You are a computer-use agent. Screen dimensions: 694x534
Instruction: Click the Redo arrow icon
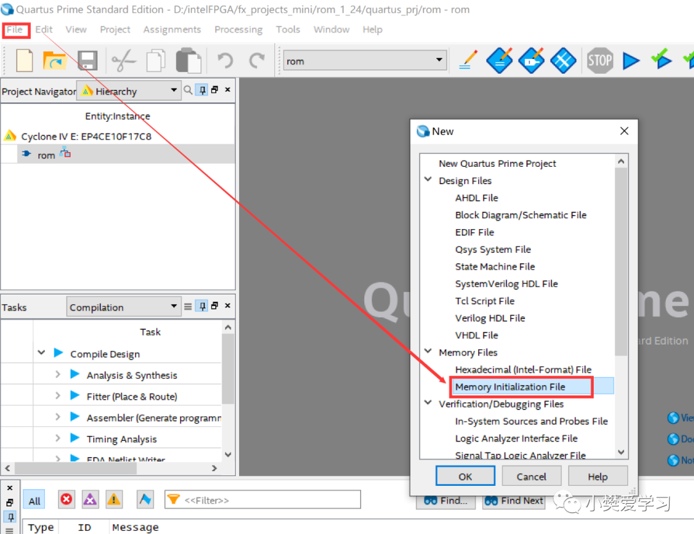(256, 60)
